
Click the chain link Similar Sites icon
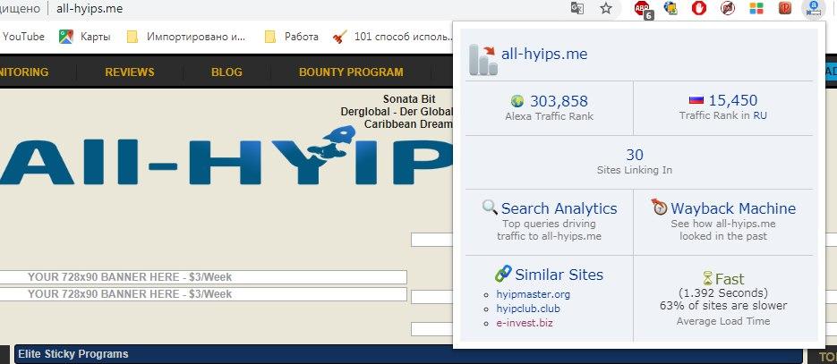tap(503, 274)
